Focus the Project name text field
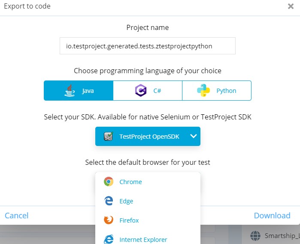Image resolution: width=300 pixels, height=244 pixels. pos(147,46)
